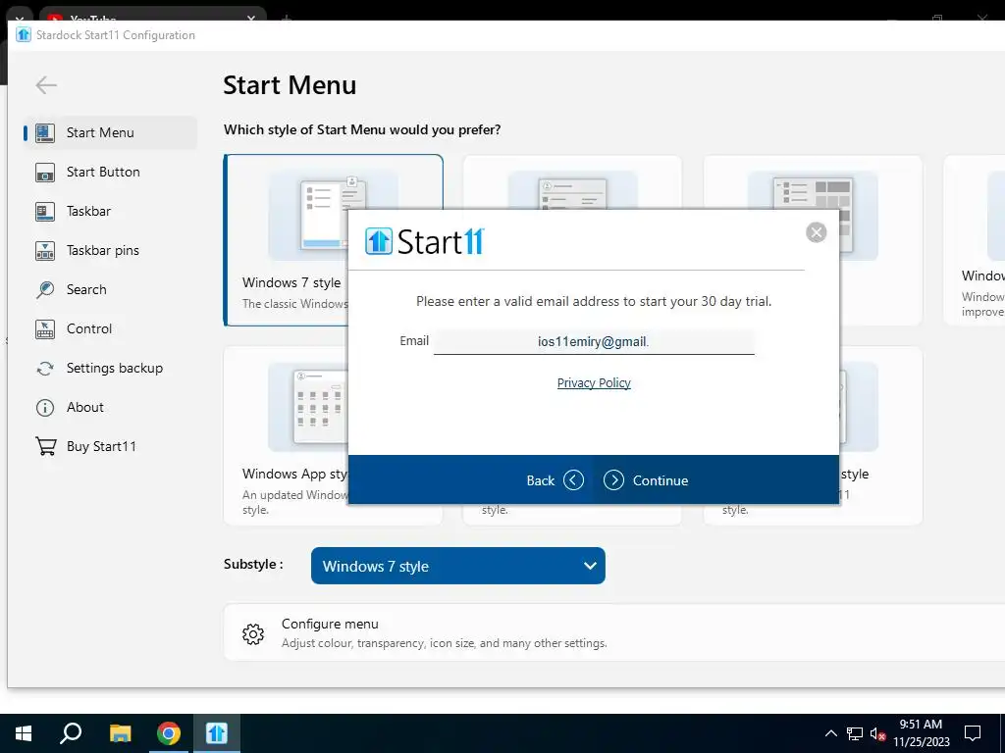Screen dimensions: 1005x753
Task: Click the Back button label
Action: [x=541, y=480]
